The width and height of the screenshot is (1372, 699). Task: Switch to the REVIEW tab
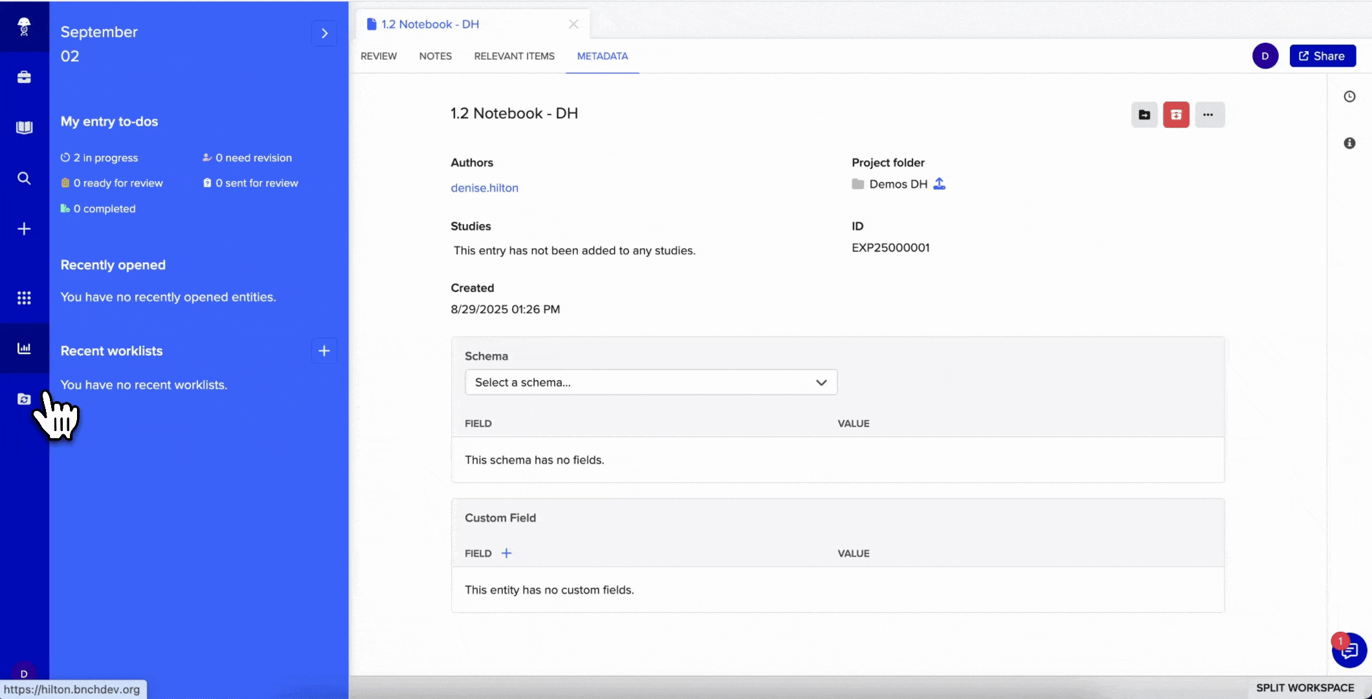(379, 56)
